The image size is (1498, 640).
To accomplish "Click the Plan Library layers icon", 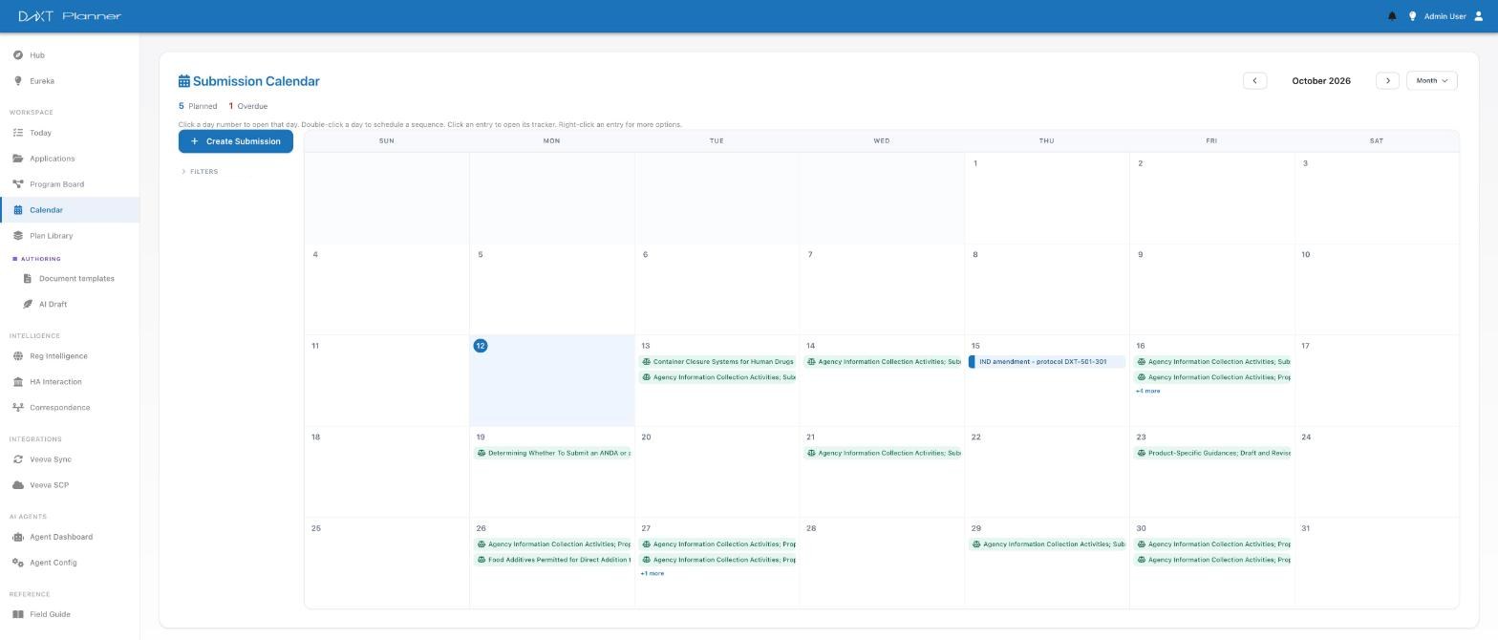I will [x=18, y=236].
